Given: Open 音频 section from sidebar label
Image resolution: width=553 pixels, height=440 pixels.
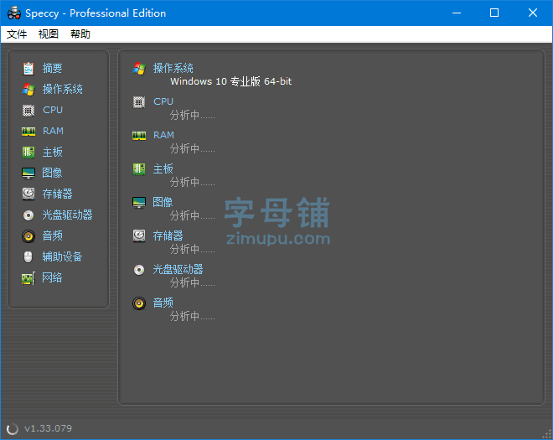Looking at the screenshot, I should pyautogui.click(x=52, y=236).
